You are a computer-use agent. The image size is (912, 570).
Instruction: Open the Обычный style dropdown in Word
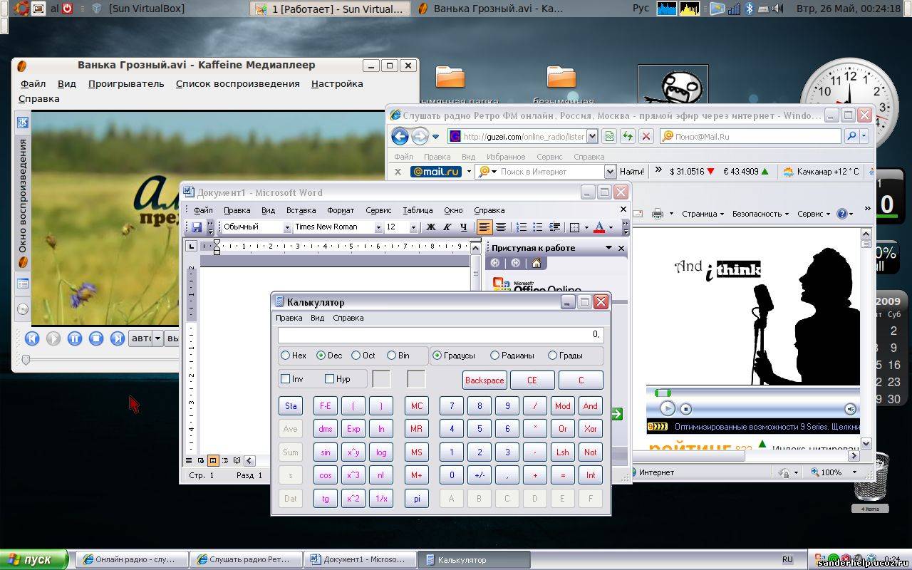click(x=287, y=227)
